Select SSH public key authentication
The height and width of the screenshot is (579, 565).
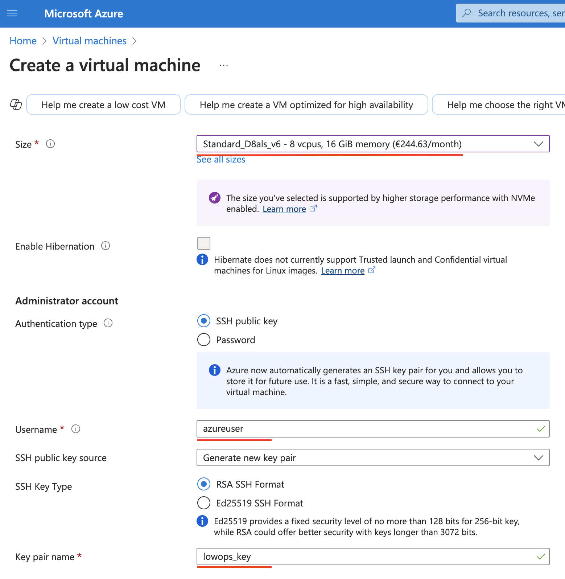click(x=204, y=321)
